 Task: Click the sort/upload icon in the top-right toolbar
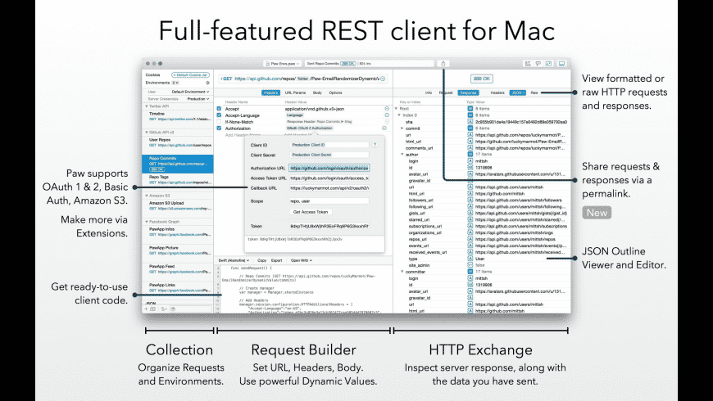(x=528, y=64)
